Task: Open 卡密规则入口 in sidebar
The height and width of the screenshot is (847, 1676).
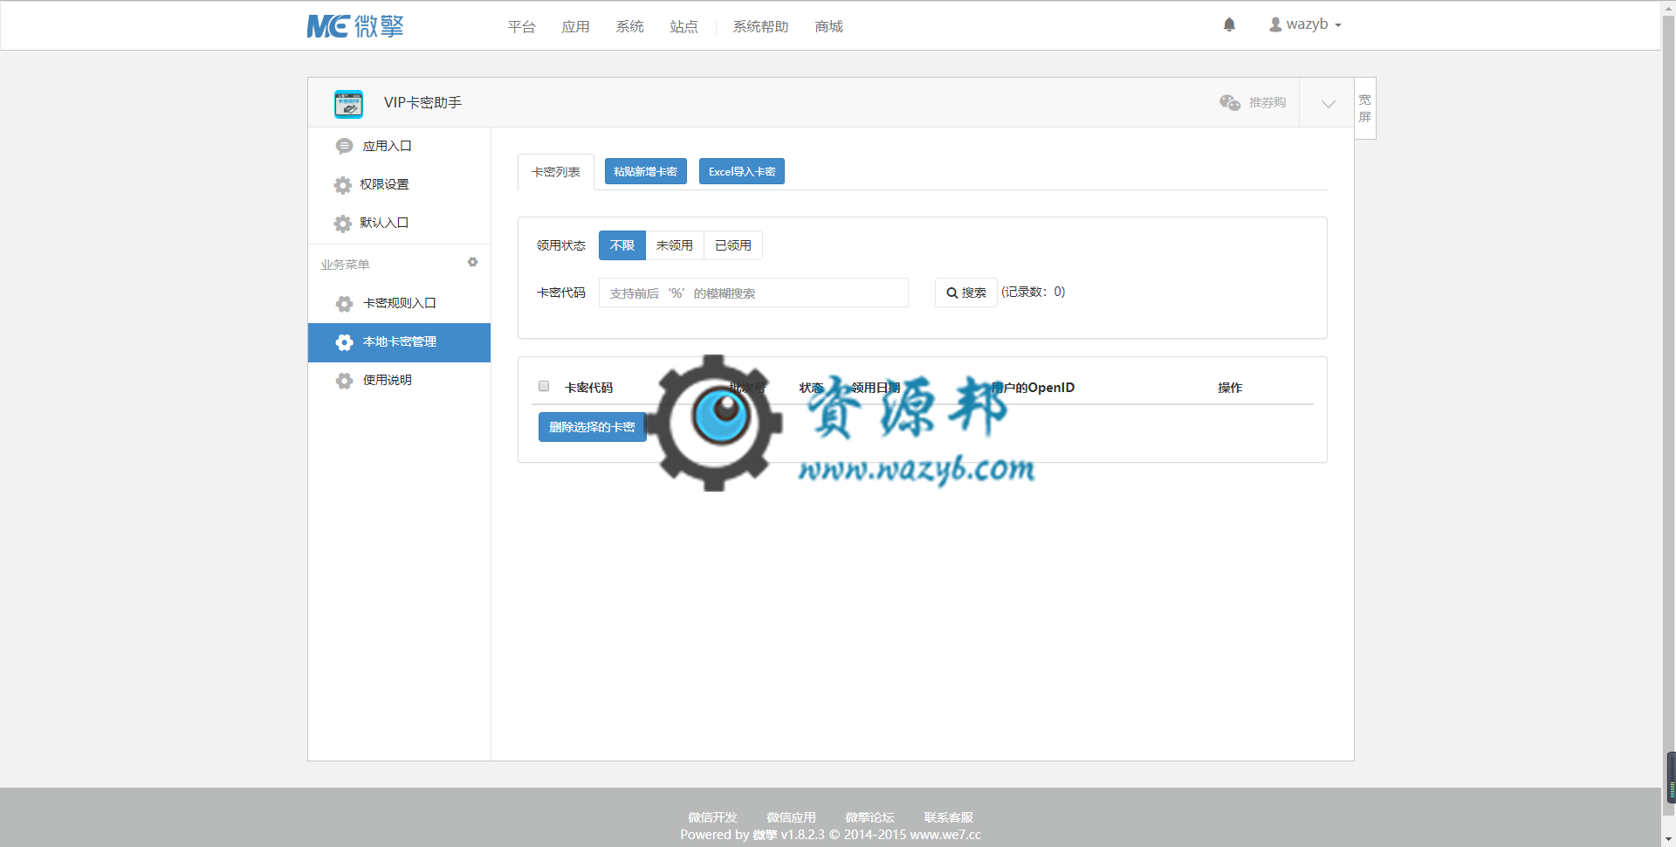Action: click(399, 303)
